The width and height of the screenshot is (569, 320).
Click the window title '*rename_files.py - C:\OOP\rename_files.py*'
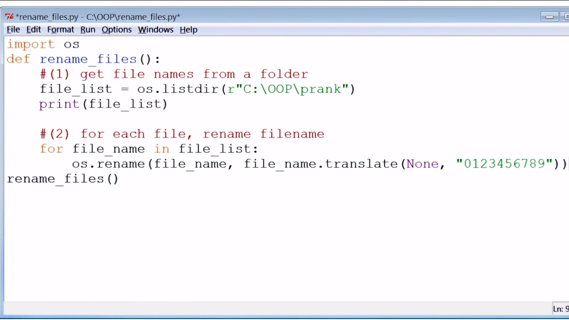pyautogui.click(x=98, y=17)
